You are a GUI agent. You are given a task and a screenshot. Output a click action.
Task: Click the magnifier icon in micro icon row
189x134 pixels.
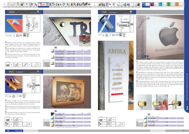click(x=28, y=35)
